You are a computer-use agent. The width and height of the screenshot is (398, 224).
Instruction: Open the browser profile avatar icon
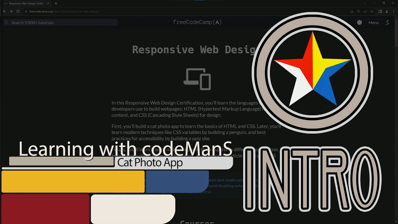pos(386,12)
